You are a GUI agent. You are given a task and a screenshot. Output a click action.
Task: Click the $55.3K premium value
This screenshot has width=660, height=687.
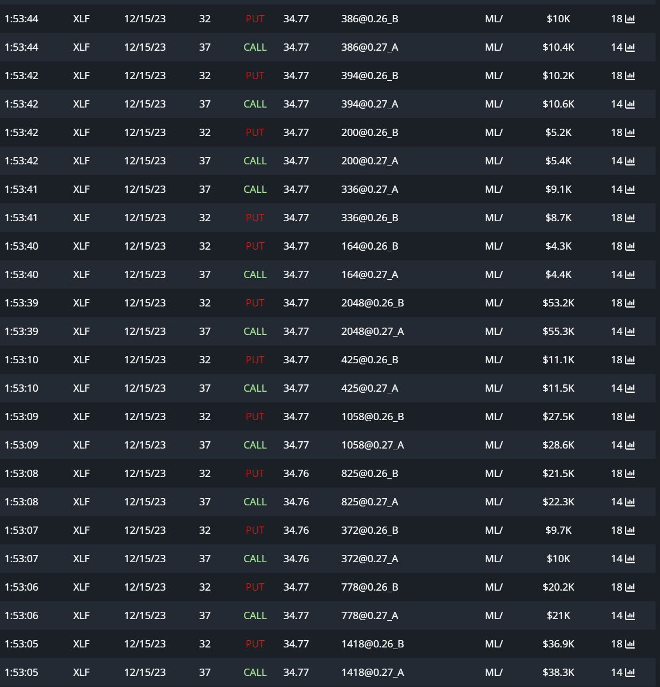click(559, 332)
